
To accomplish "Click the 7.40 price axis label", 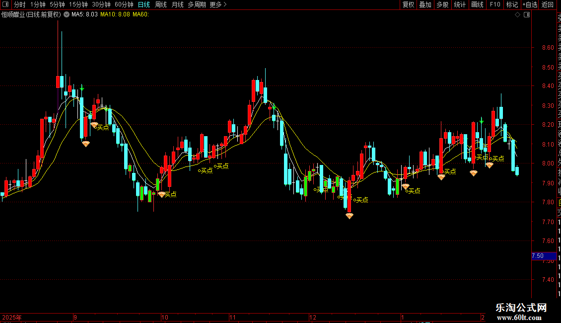I will (548, 280).
